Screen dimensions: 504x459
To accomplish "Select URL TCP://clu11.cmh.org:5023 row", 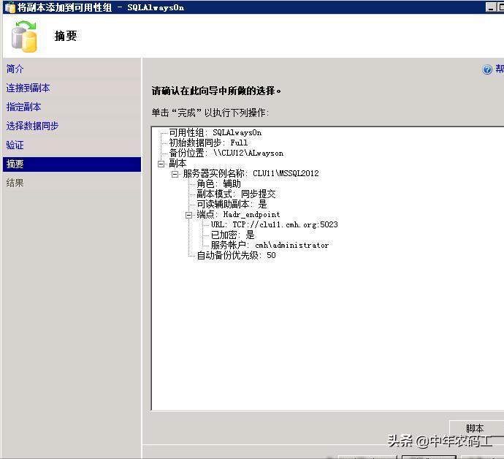I will point(274,224).
